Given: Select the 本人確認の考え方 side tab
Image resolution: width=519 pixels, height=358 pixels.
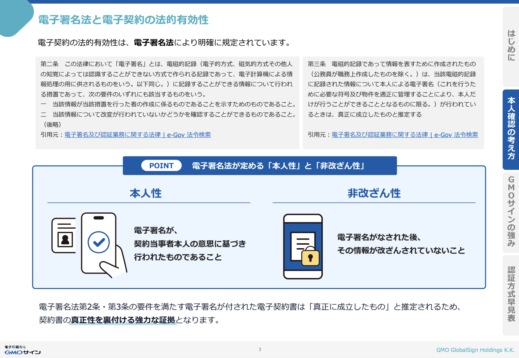Looking at the screenshot, I should click(511, 129).
